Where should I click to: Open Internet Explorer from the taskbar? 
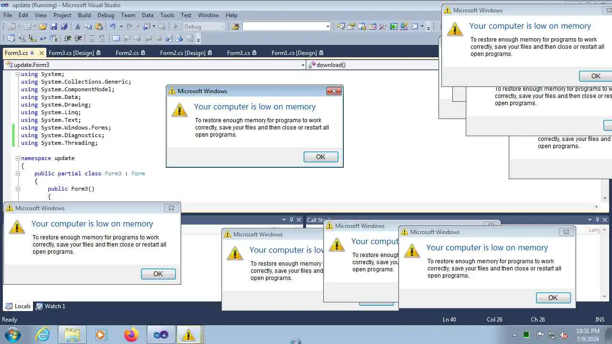point(43,334)
